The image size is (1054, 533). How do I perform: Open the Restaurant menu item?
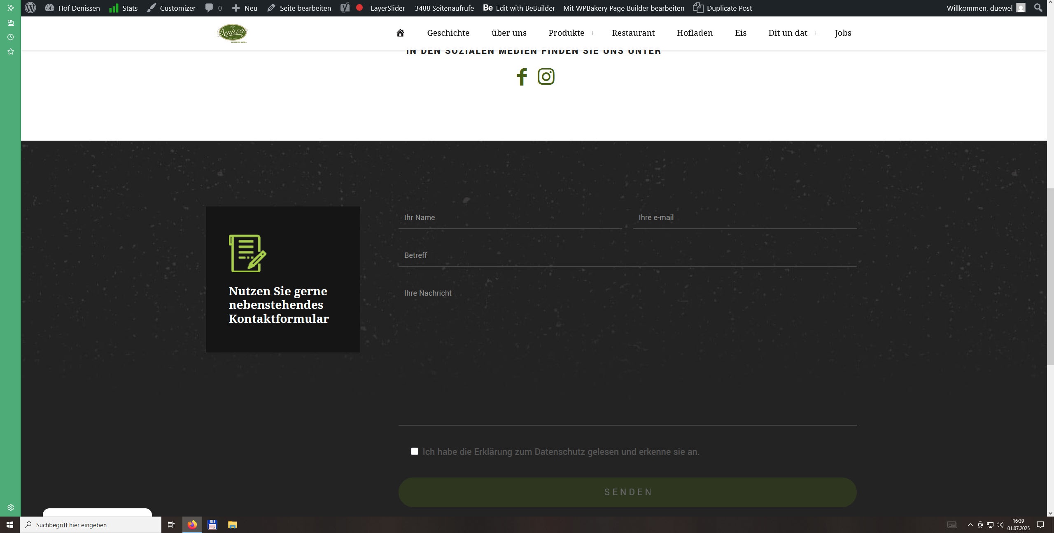pos(633,33)
